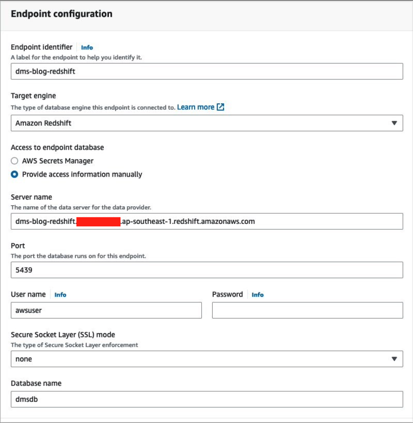413x423 pixels.
Task: Click Info icon beside Password
Action: (x=258, y=294)
